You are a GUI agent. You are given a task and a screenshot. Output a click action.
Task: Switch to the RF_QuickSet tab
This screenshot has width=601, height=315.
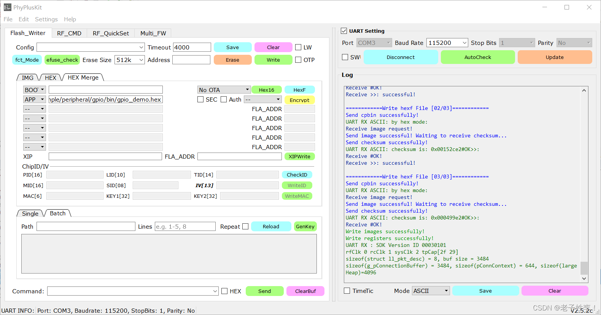pyautogui.click(x=111, y=33)
